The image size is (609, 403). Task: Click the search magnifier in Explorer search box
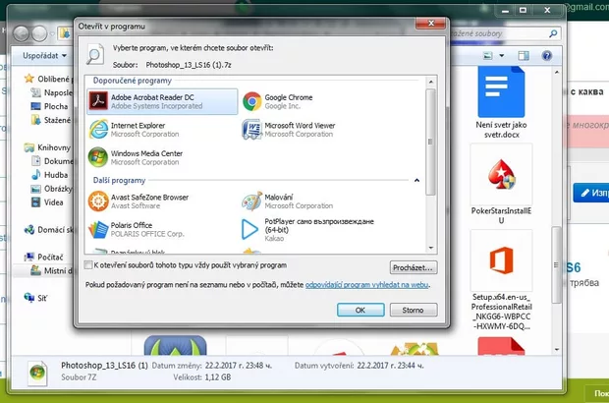(x=553, y=33)
